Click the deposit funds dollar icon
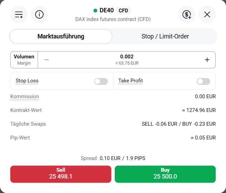The width and height of the screenshot is (226, 193). click(187, 14)
